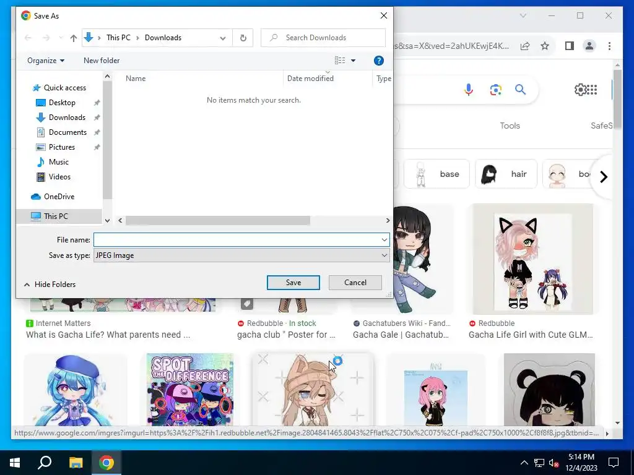The image size is (634, 475).
Task: Select the base suggestion chip
Action: click(436, 174)
